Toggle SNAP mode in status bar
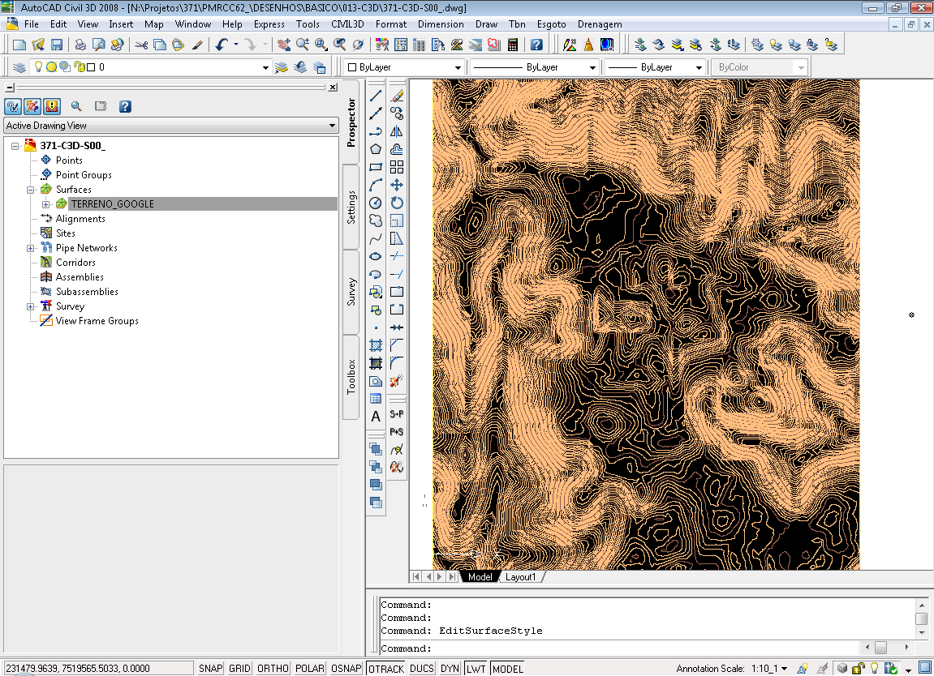The width and height of the screenshot is (934, 676). pos(210,669)
